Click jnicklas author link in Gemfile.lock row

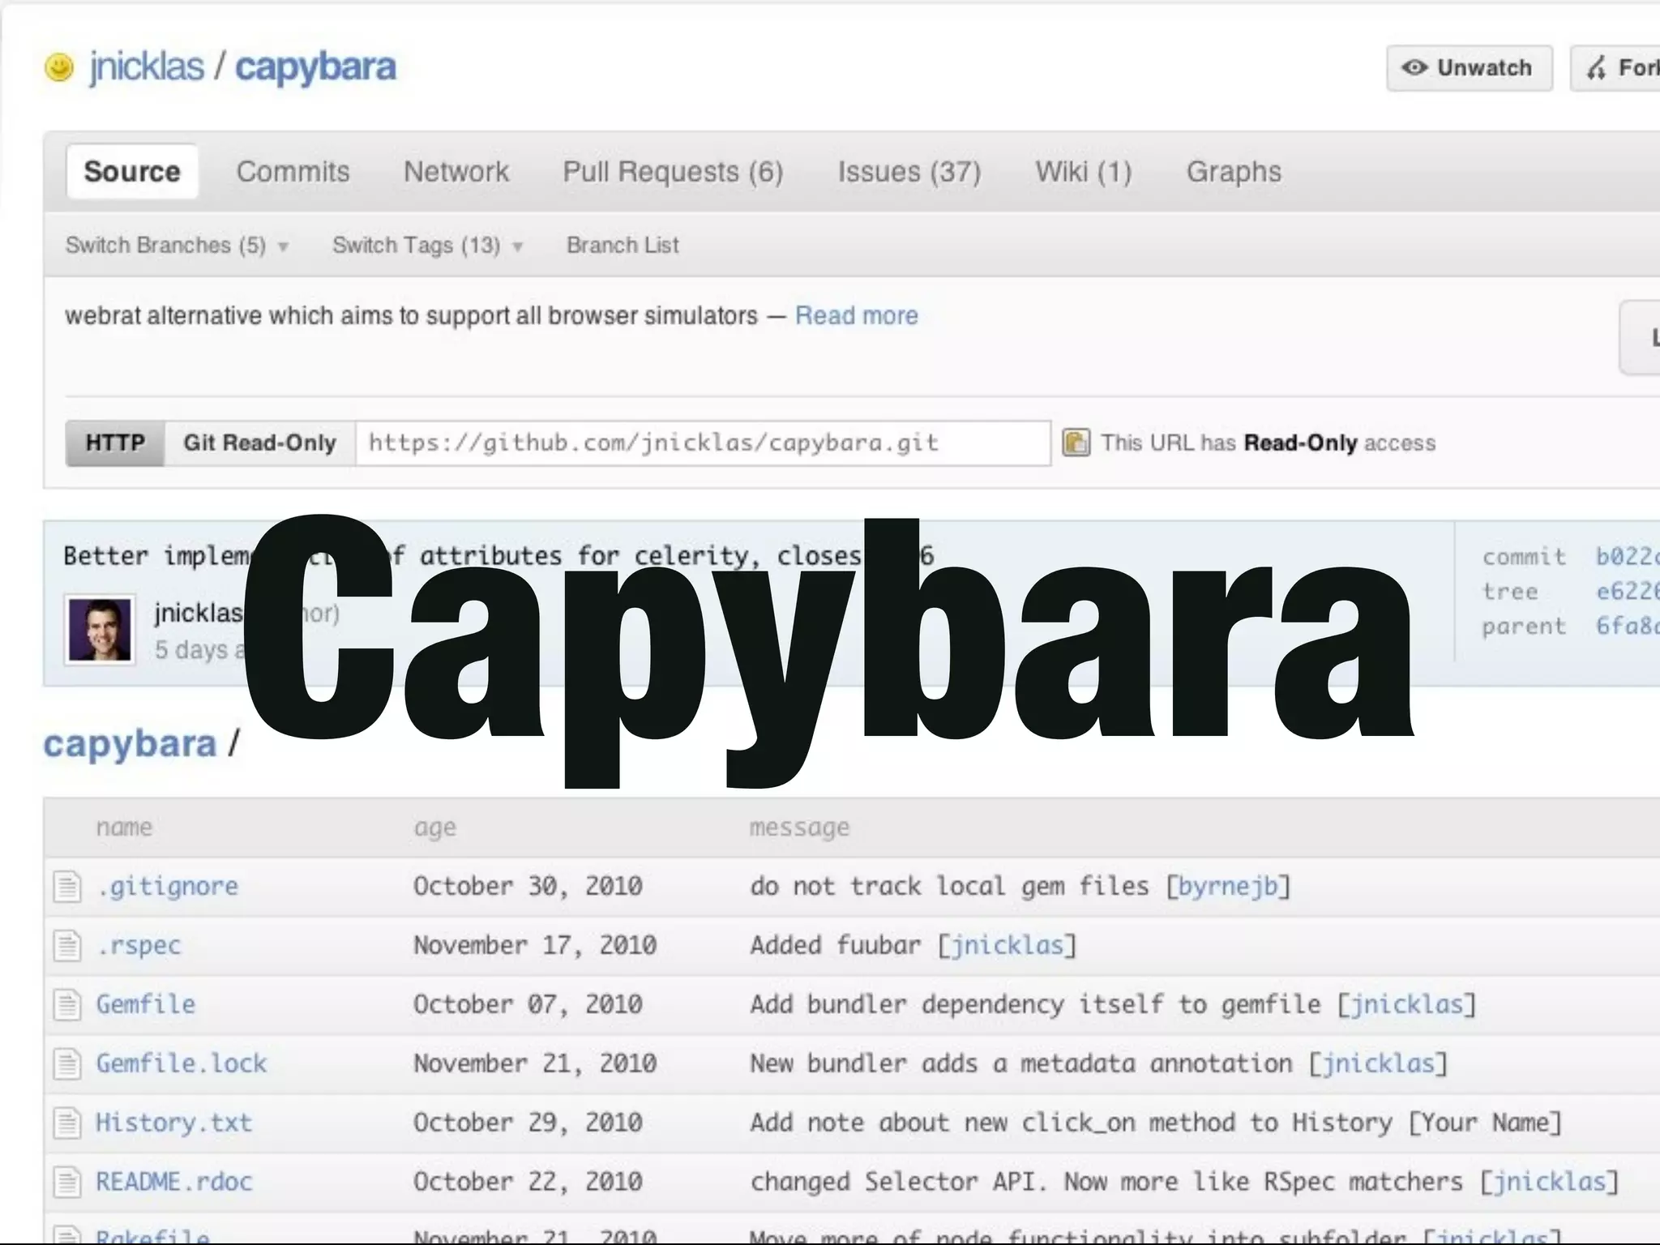point(1378,1064)
